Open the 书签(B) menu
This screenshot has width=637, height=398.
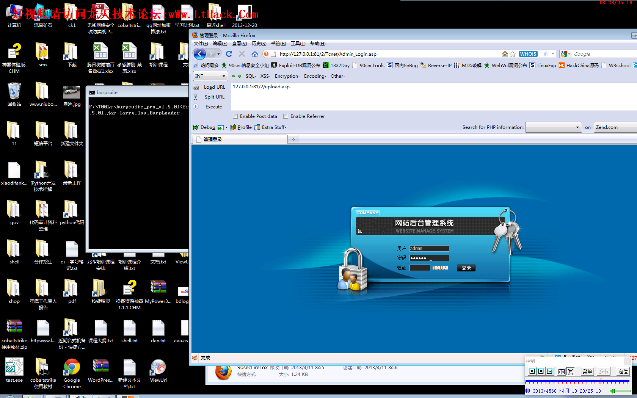click(x=278, y=44)
